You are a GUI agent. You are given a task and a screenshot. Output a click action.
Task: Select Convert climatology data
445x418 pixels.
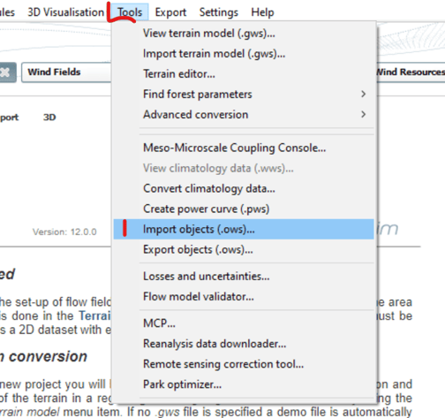(x=244, y=188)
